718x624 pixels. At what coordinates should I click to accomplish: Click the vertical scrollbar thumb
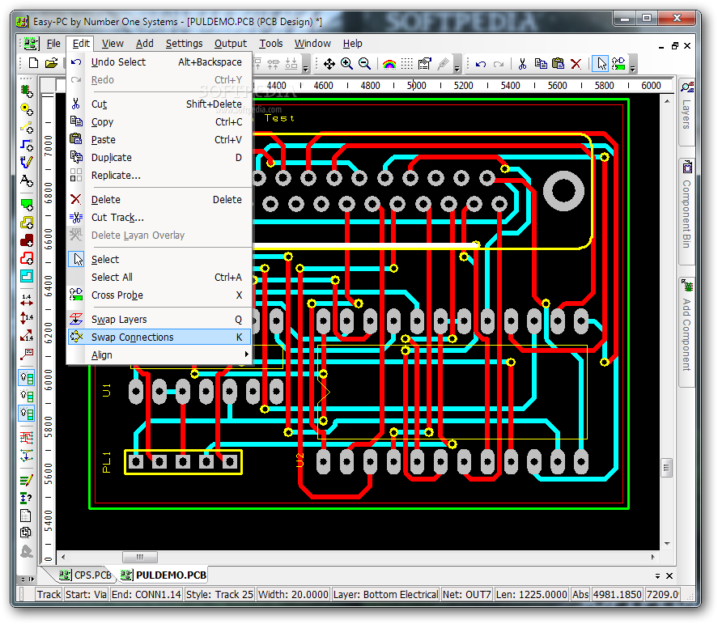[x=667, y=468]
